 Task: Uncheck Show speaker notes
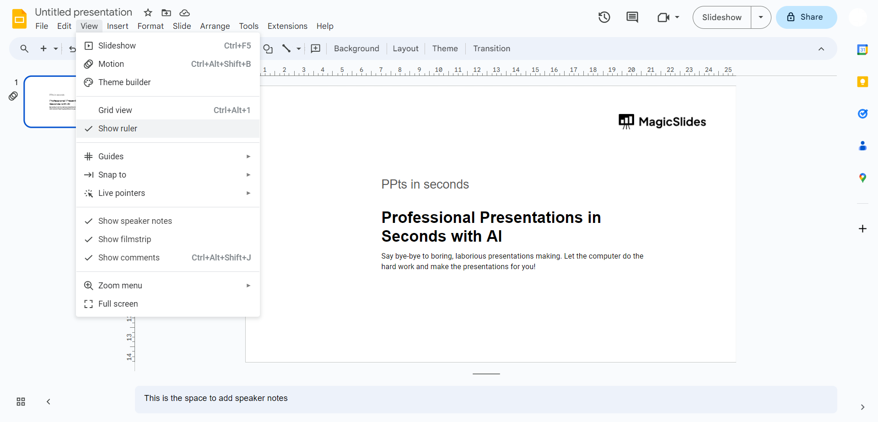click(x=135, y=221)
